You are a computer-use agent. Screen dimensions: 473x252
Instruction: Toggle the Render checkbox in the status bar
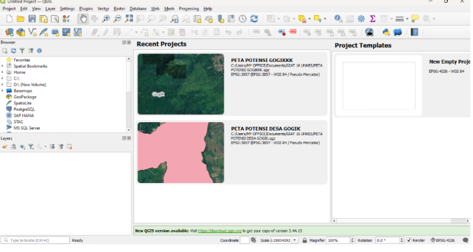click(x=409, y=240)
